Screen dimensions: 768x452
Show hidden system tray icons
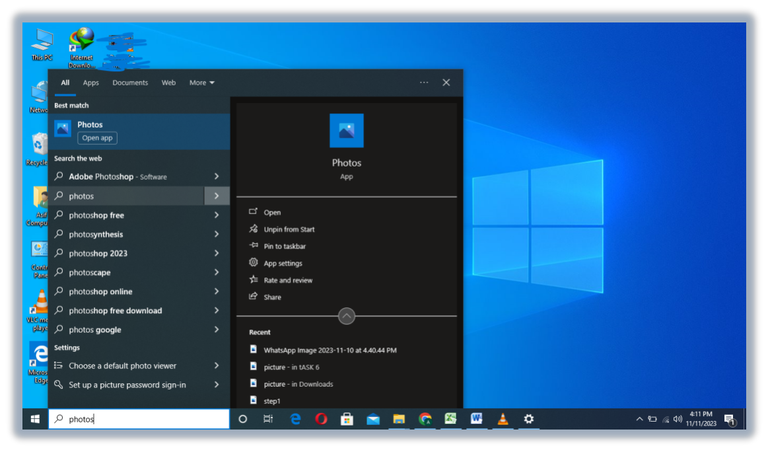[639, 419]
